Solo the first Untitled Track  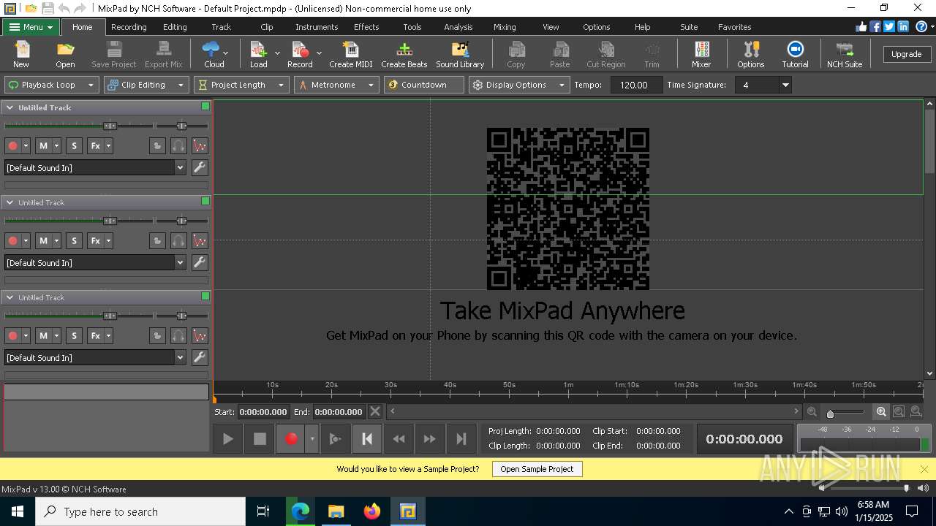pos(74,145)
